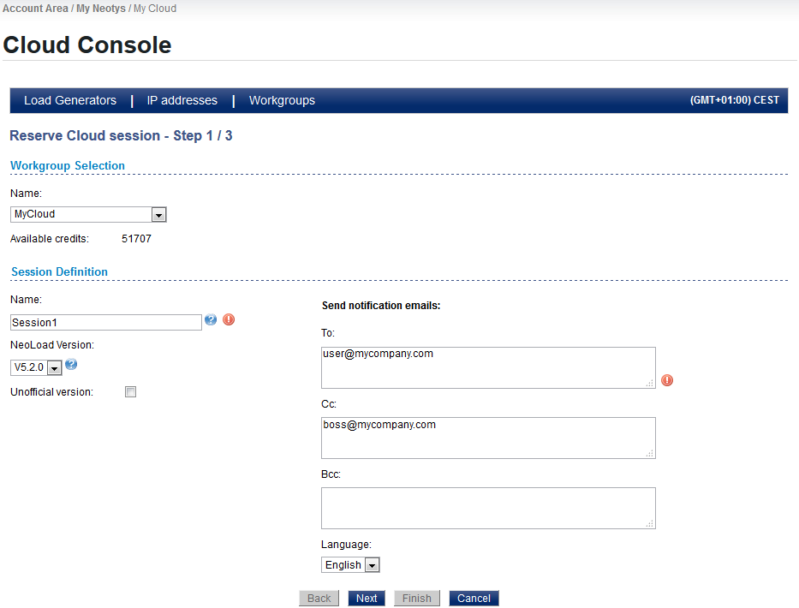Open My Neotys breadcrumb link
Viewport: 799px width, 608px height.
click(x=101, y=9)
